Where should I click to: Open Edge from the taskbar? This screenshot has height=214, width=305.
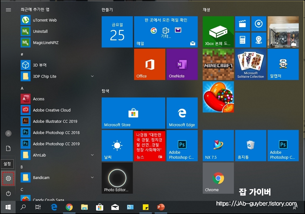[54, 207]
